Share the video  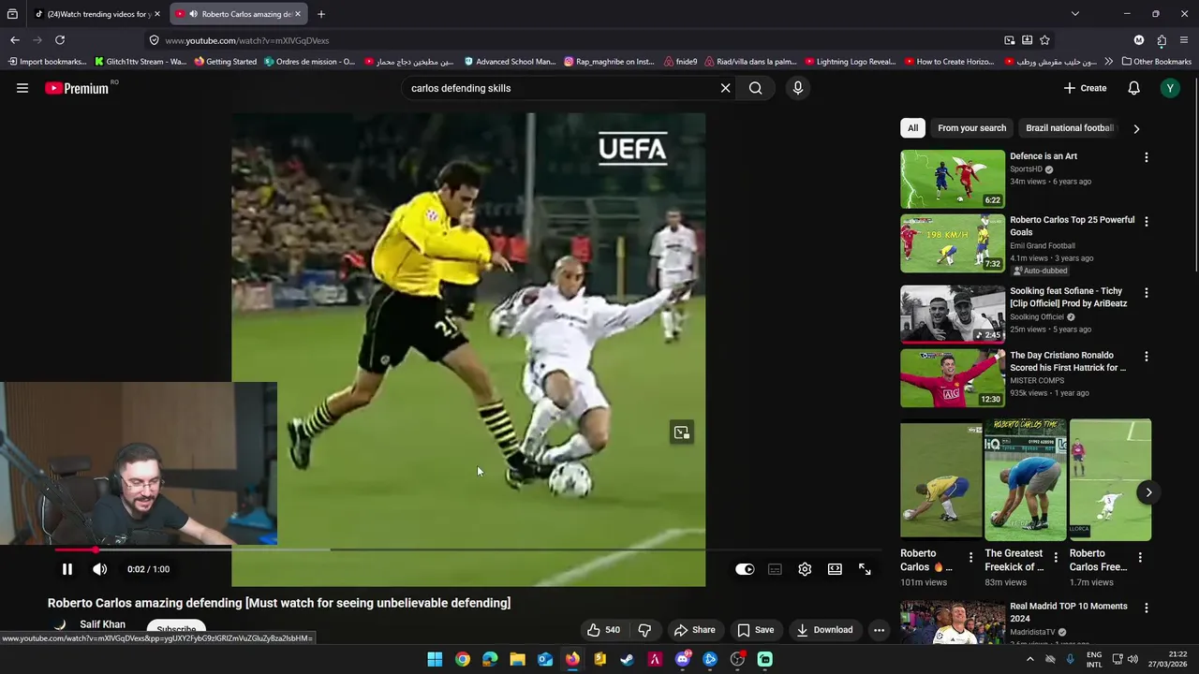coord(694,630)
